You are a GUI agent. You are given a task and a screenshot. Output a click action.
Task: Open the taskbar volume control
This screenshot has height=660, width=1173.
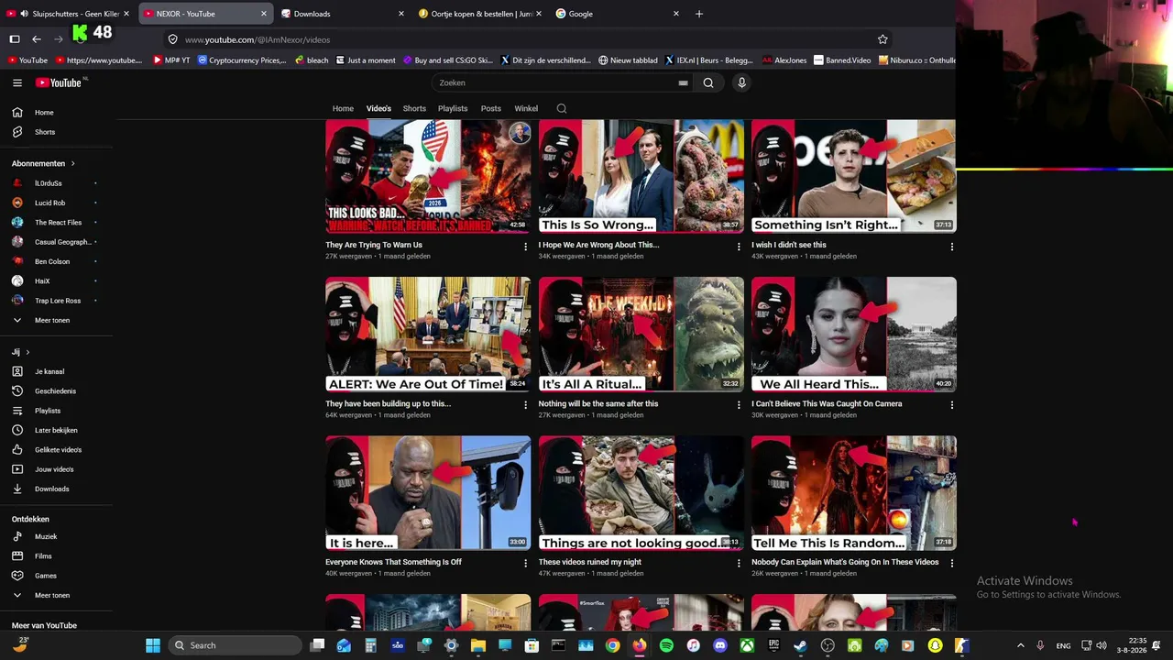click(x=1102, y=645)
